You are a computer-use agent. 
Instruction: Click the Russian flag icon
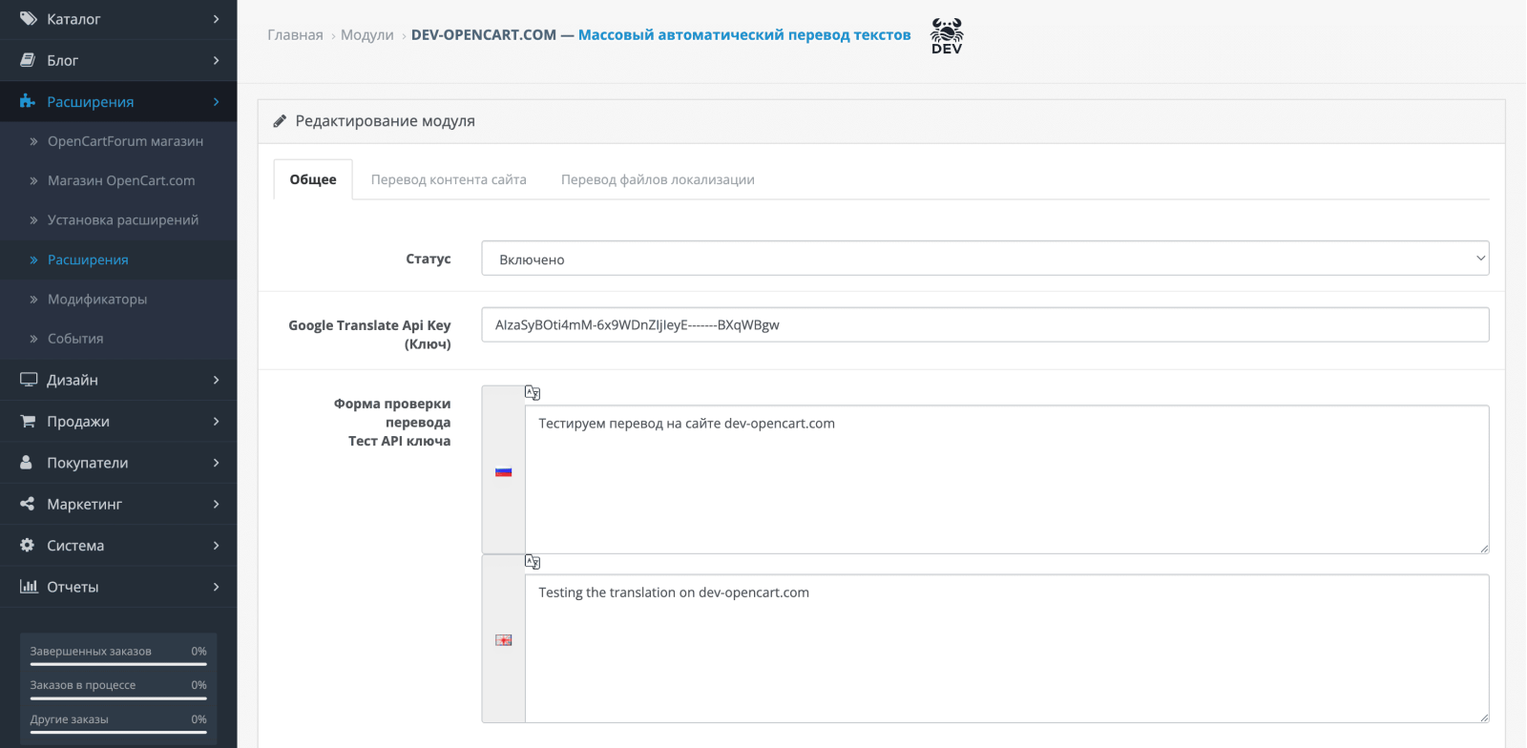tap(504, 471)
